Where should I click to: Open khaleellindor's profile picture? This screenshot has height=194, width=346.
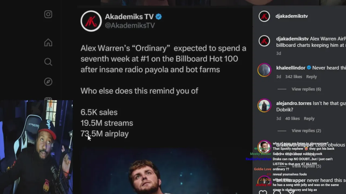(264, 70)
